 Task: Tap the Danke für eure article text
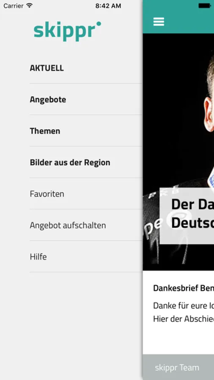coord(184,306)
